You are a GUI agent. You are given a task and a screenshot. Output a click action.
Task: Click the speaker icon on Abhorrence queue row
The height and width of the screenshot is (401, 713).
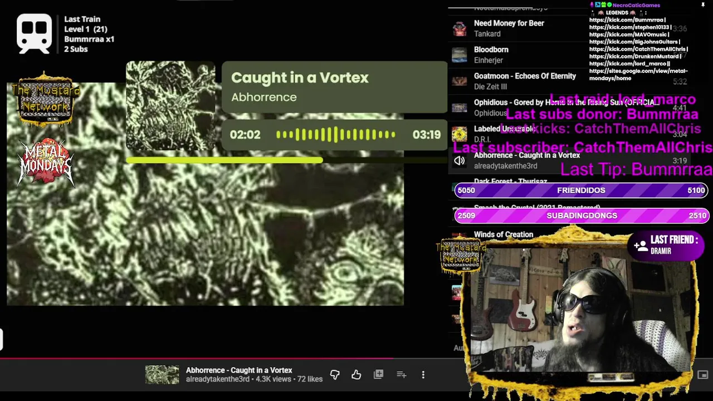(459, 160)
